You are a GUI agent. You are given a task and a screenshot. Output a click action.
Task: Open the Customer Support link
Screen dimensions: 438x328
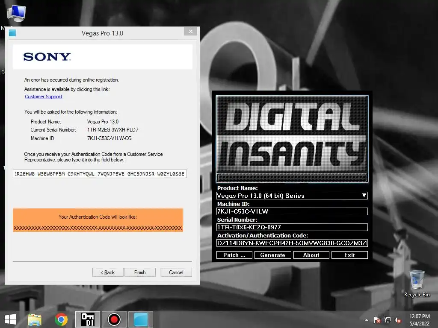pos(44,97)
